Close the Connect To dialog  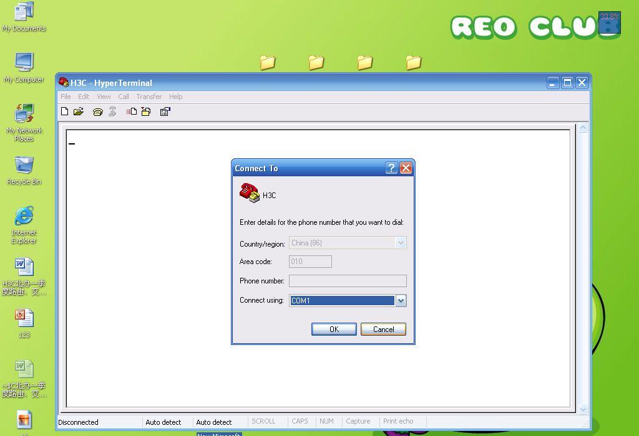pos(406,168)
